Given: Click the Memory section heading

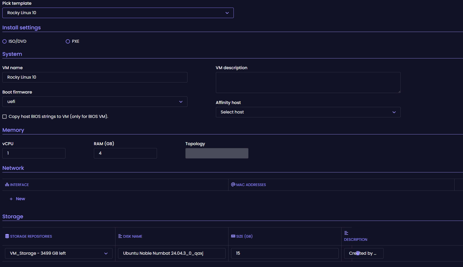Looking at the screenshot, I should [13, 130].
